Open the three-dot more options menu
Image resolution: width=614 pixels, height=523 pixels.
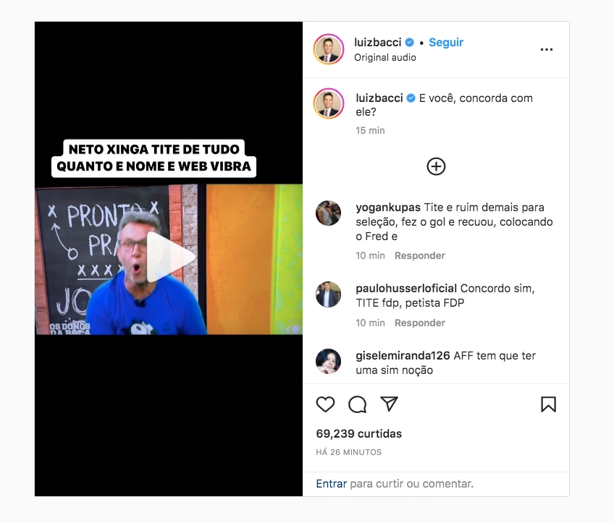pos(546,50)
